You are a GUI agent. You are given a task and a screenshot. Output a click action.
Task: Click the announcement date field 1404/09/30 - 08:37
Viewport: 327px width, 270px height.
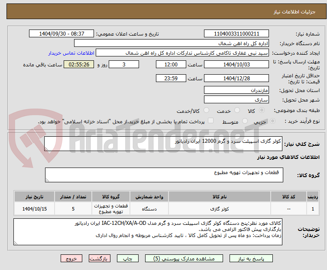(62, 34)
